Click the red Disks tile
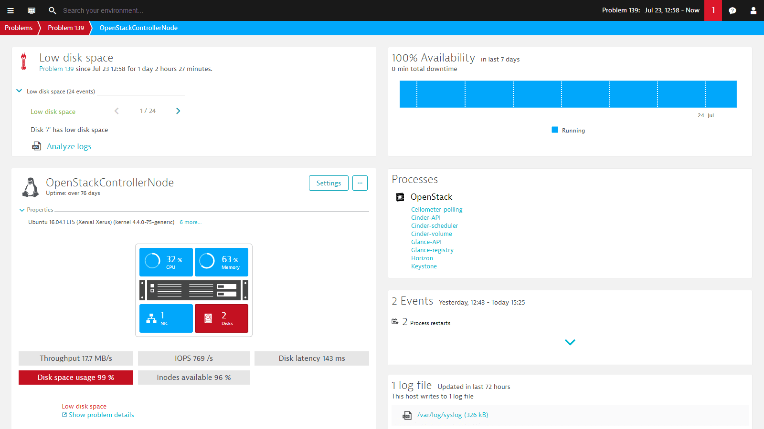764x429 pixels. (x=222, y=318)
